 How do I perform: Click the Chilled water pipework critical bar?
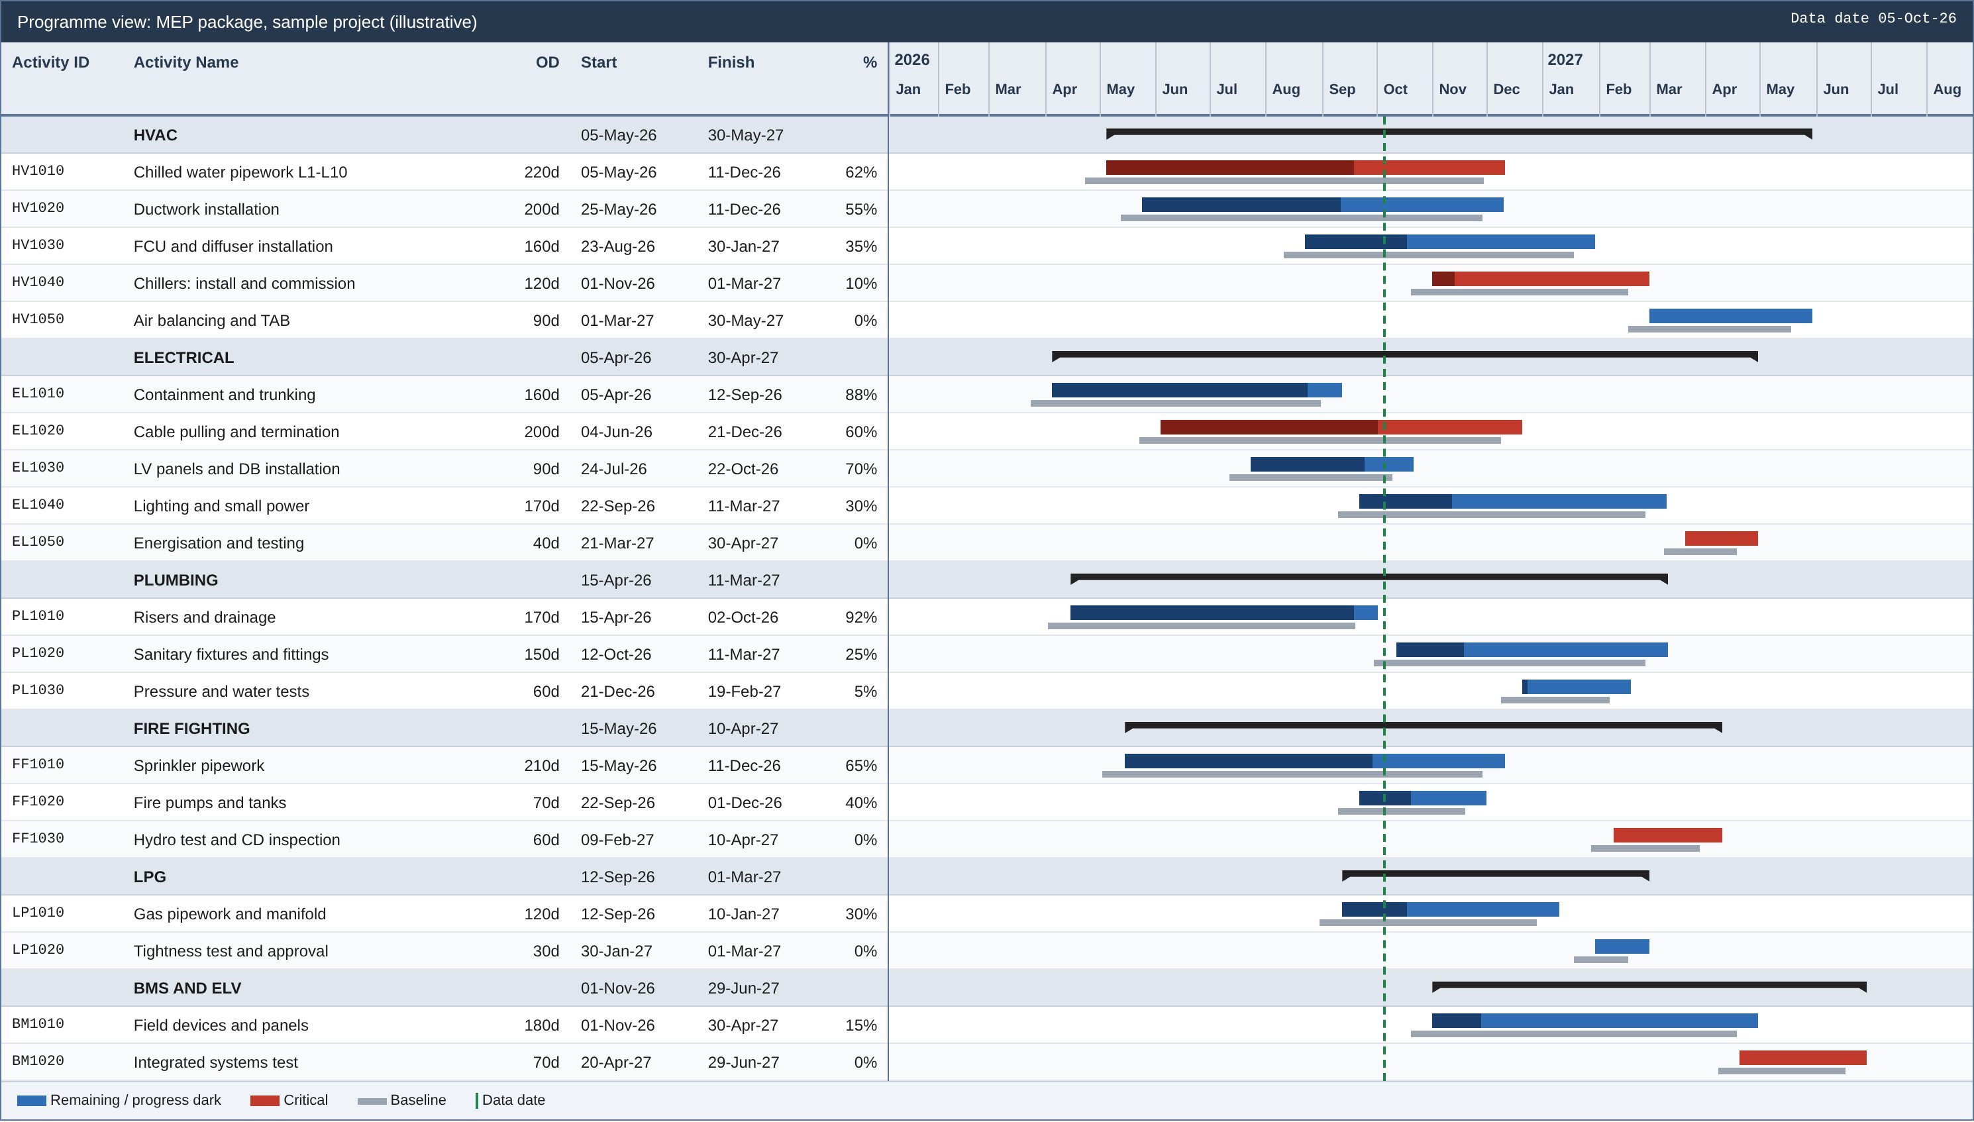(1305, 167)
